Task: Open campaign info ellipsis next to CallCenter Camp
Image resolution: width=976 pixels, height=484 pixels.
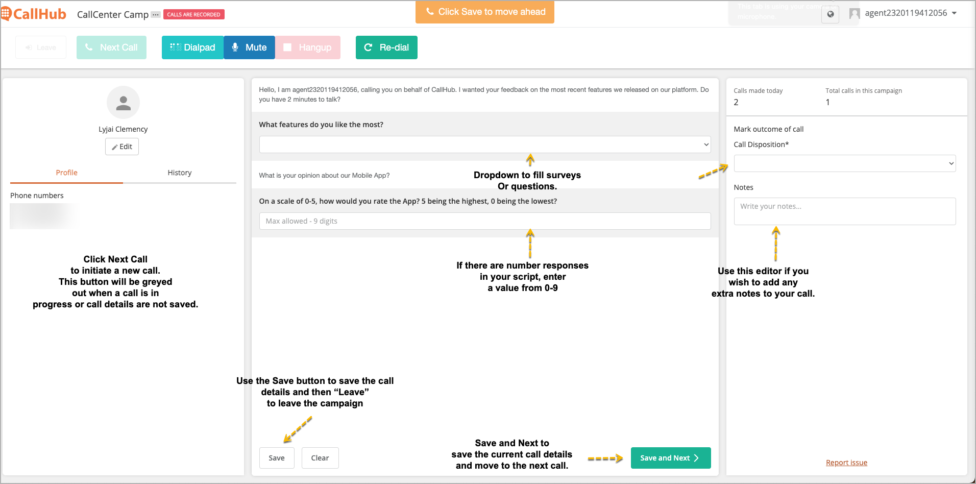Action: tap(156, 14)
